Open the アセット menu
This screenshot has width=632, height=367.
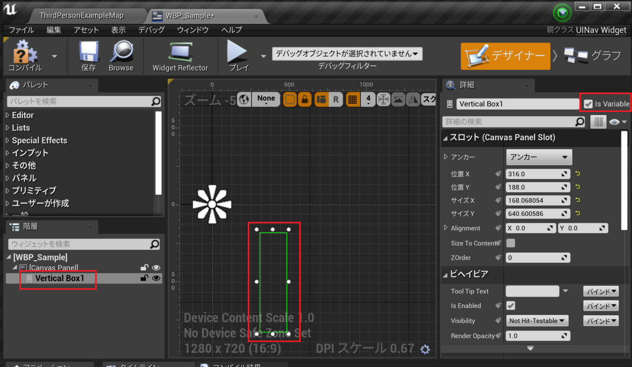point(86,30)
